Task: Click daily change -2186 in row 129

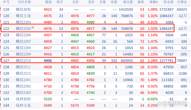Action: tap(182, 74)
